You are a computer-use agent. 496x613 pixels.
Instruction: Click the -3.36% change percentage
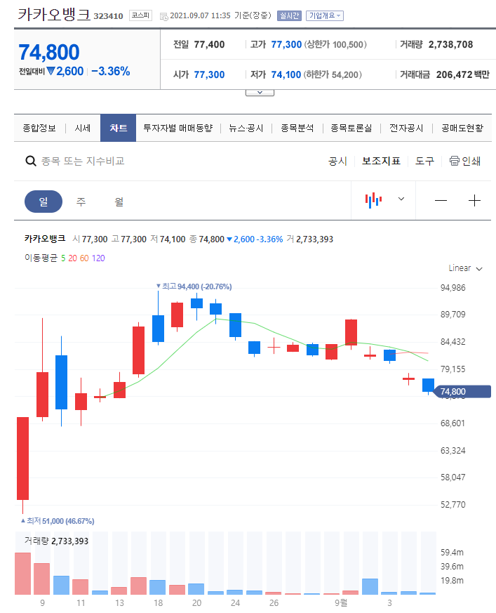pos(111,71)
